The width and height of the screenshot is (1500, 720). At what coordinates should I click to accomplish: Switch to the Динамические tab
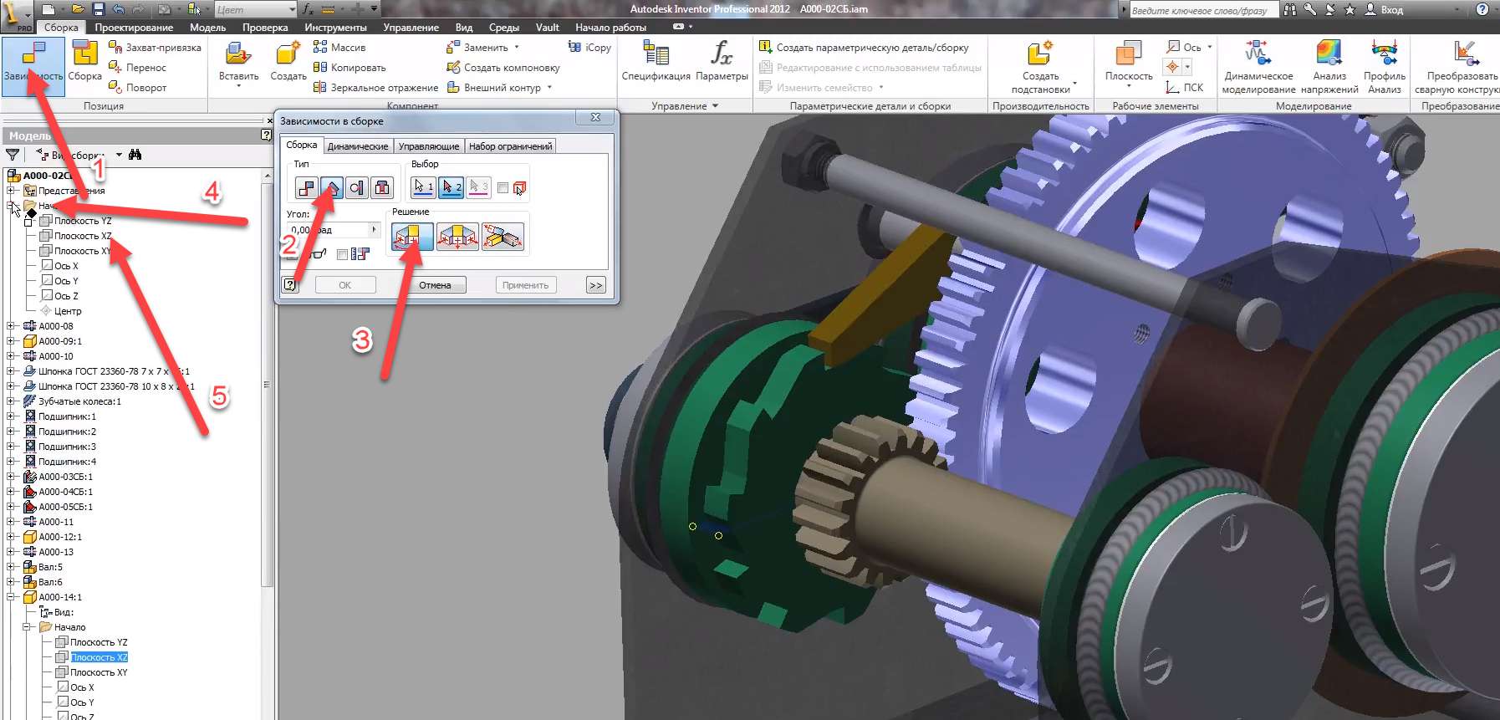click(x=358, y=146)
